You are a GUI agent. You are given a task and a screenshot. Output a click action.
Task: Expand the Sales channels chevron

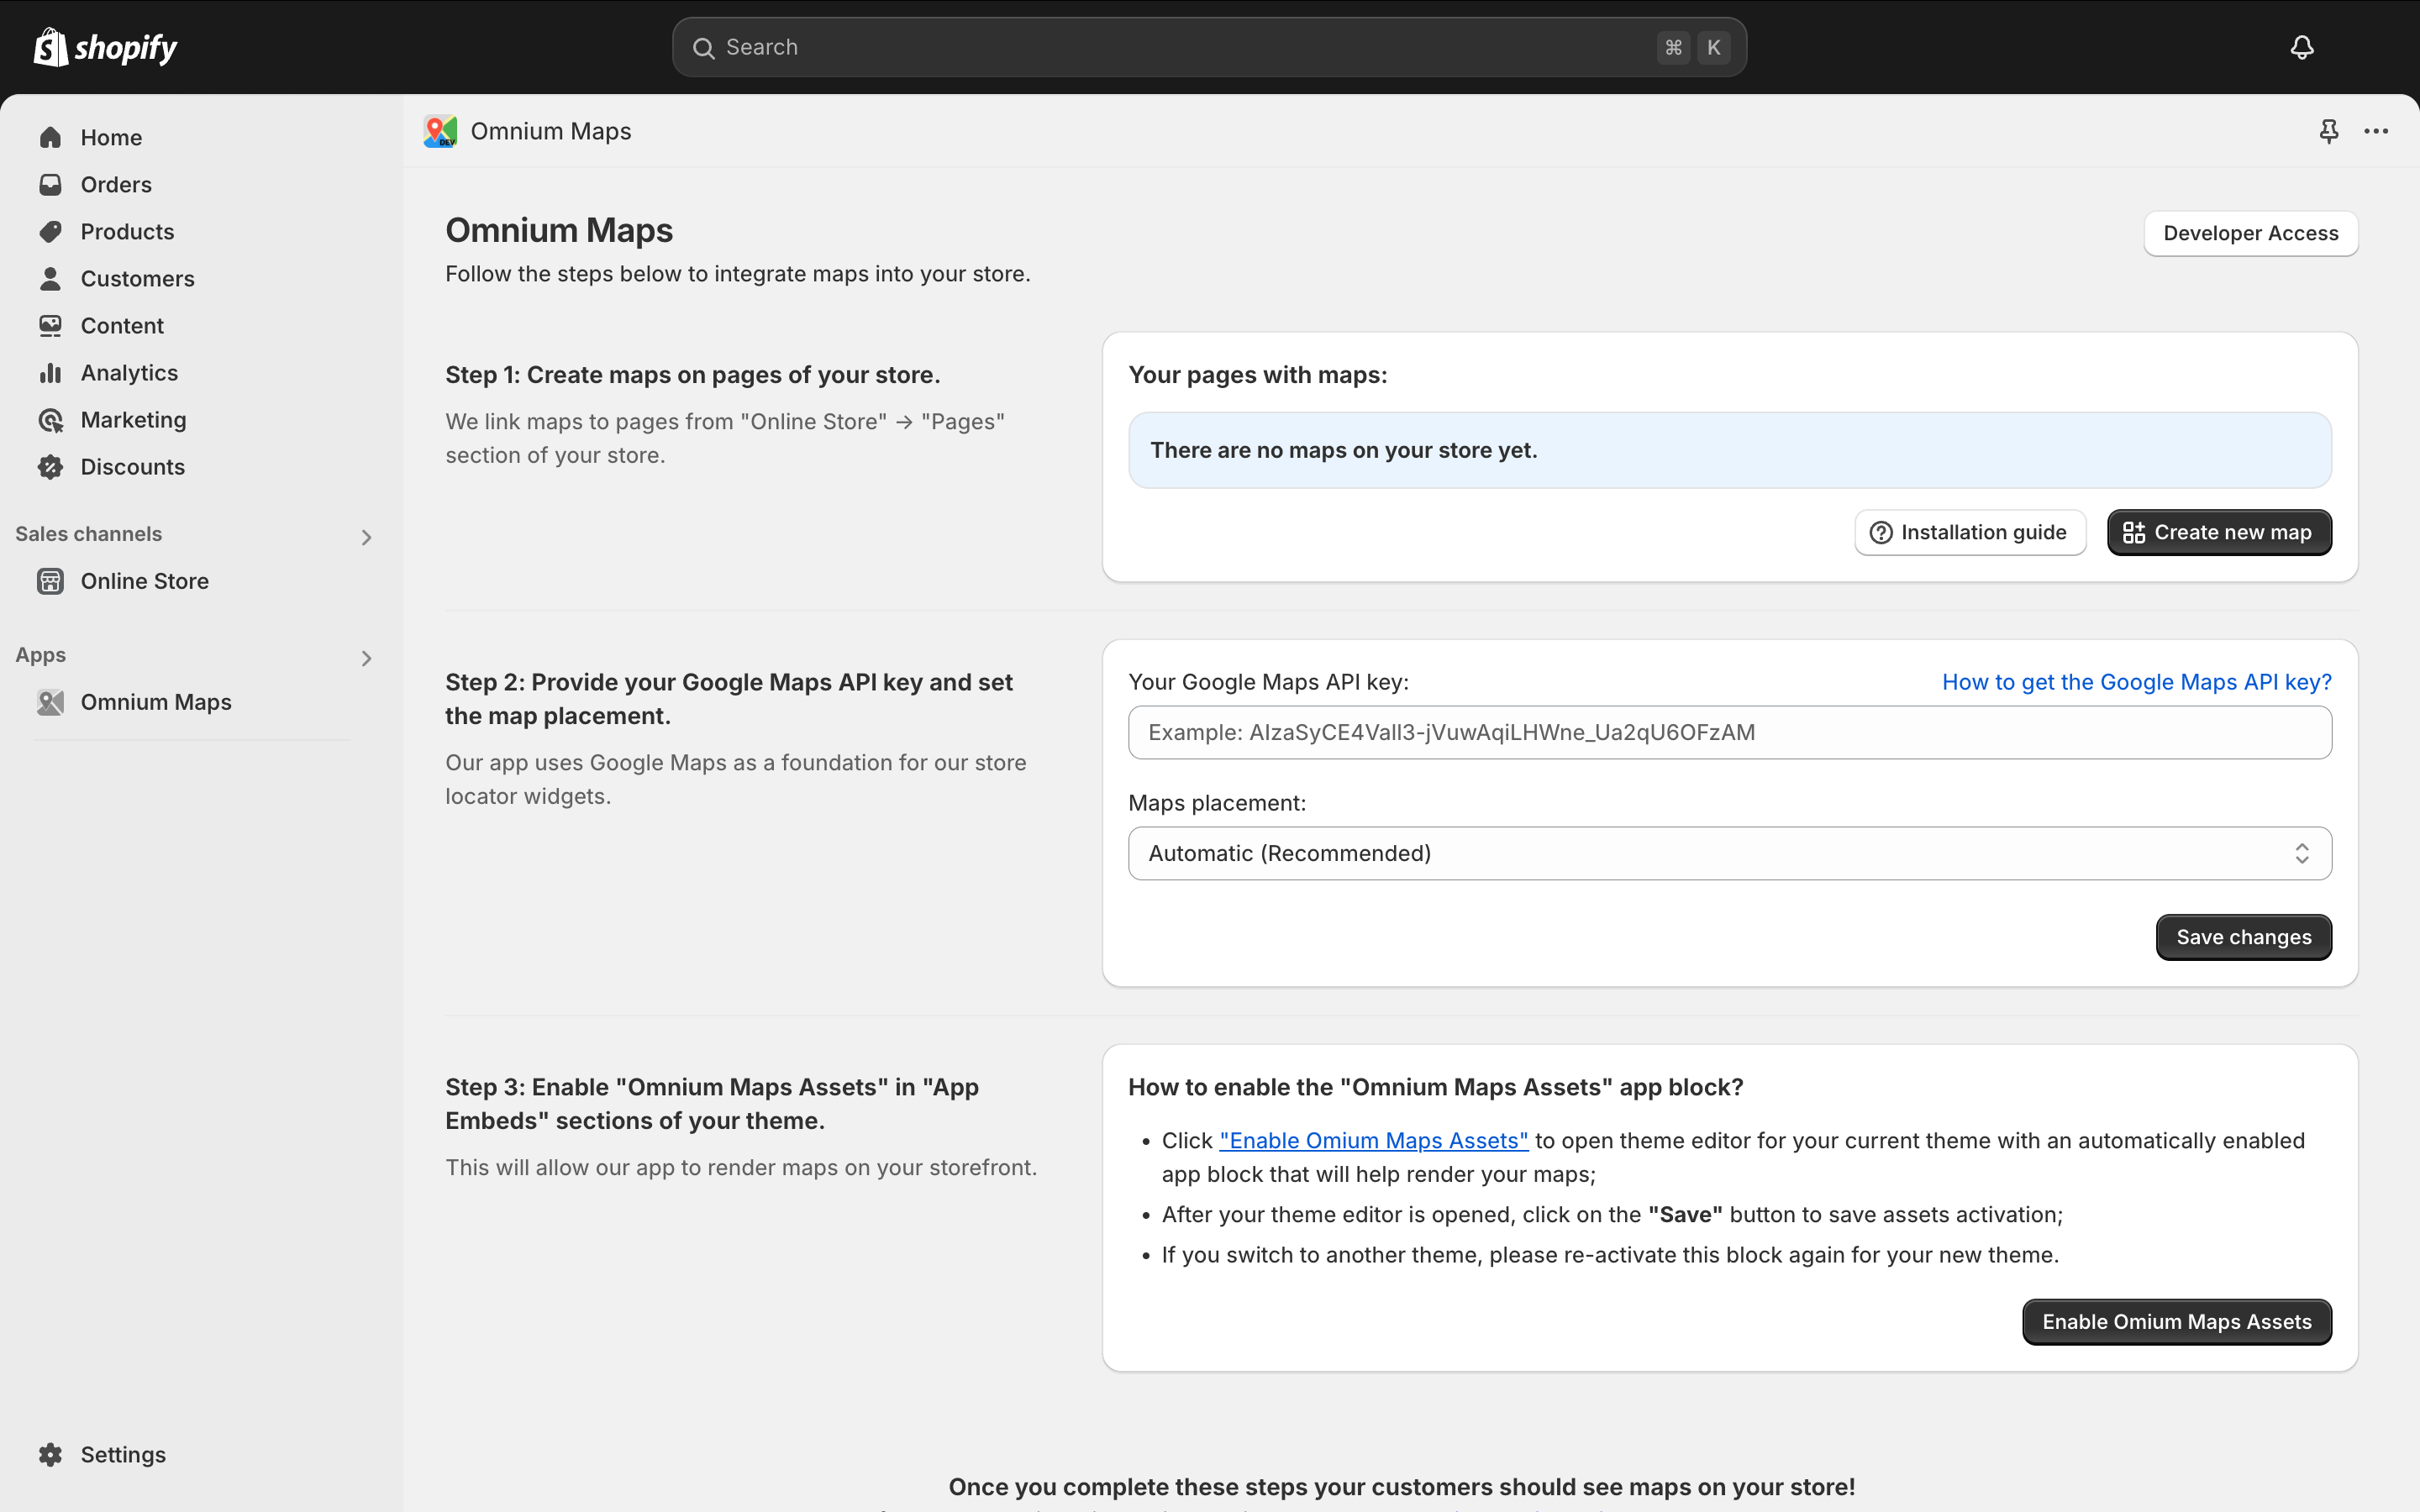pyautogui.click(x=366, y=537)
